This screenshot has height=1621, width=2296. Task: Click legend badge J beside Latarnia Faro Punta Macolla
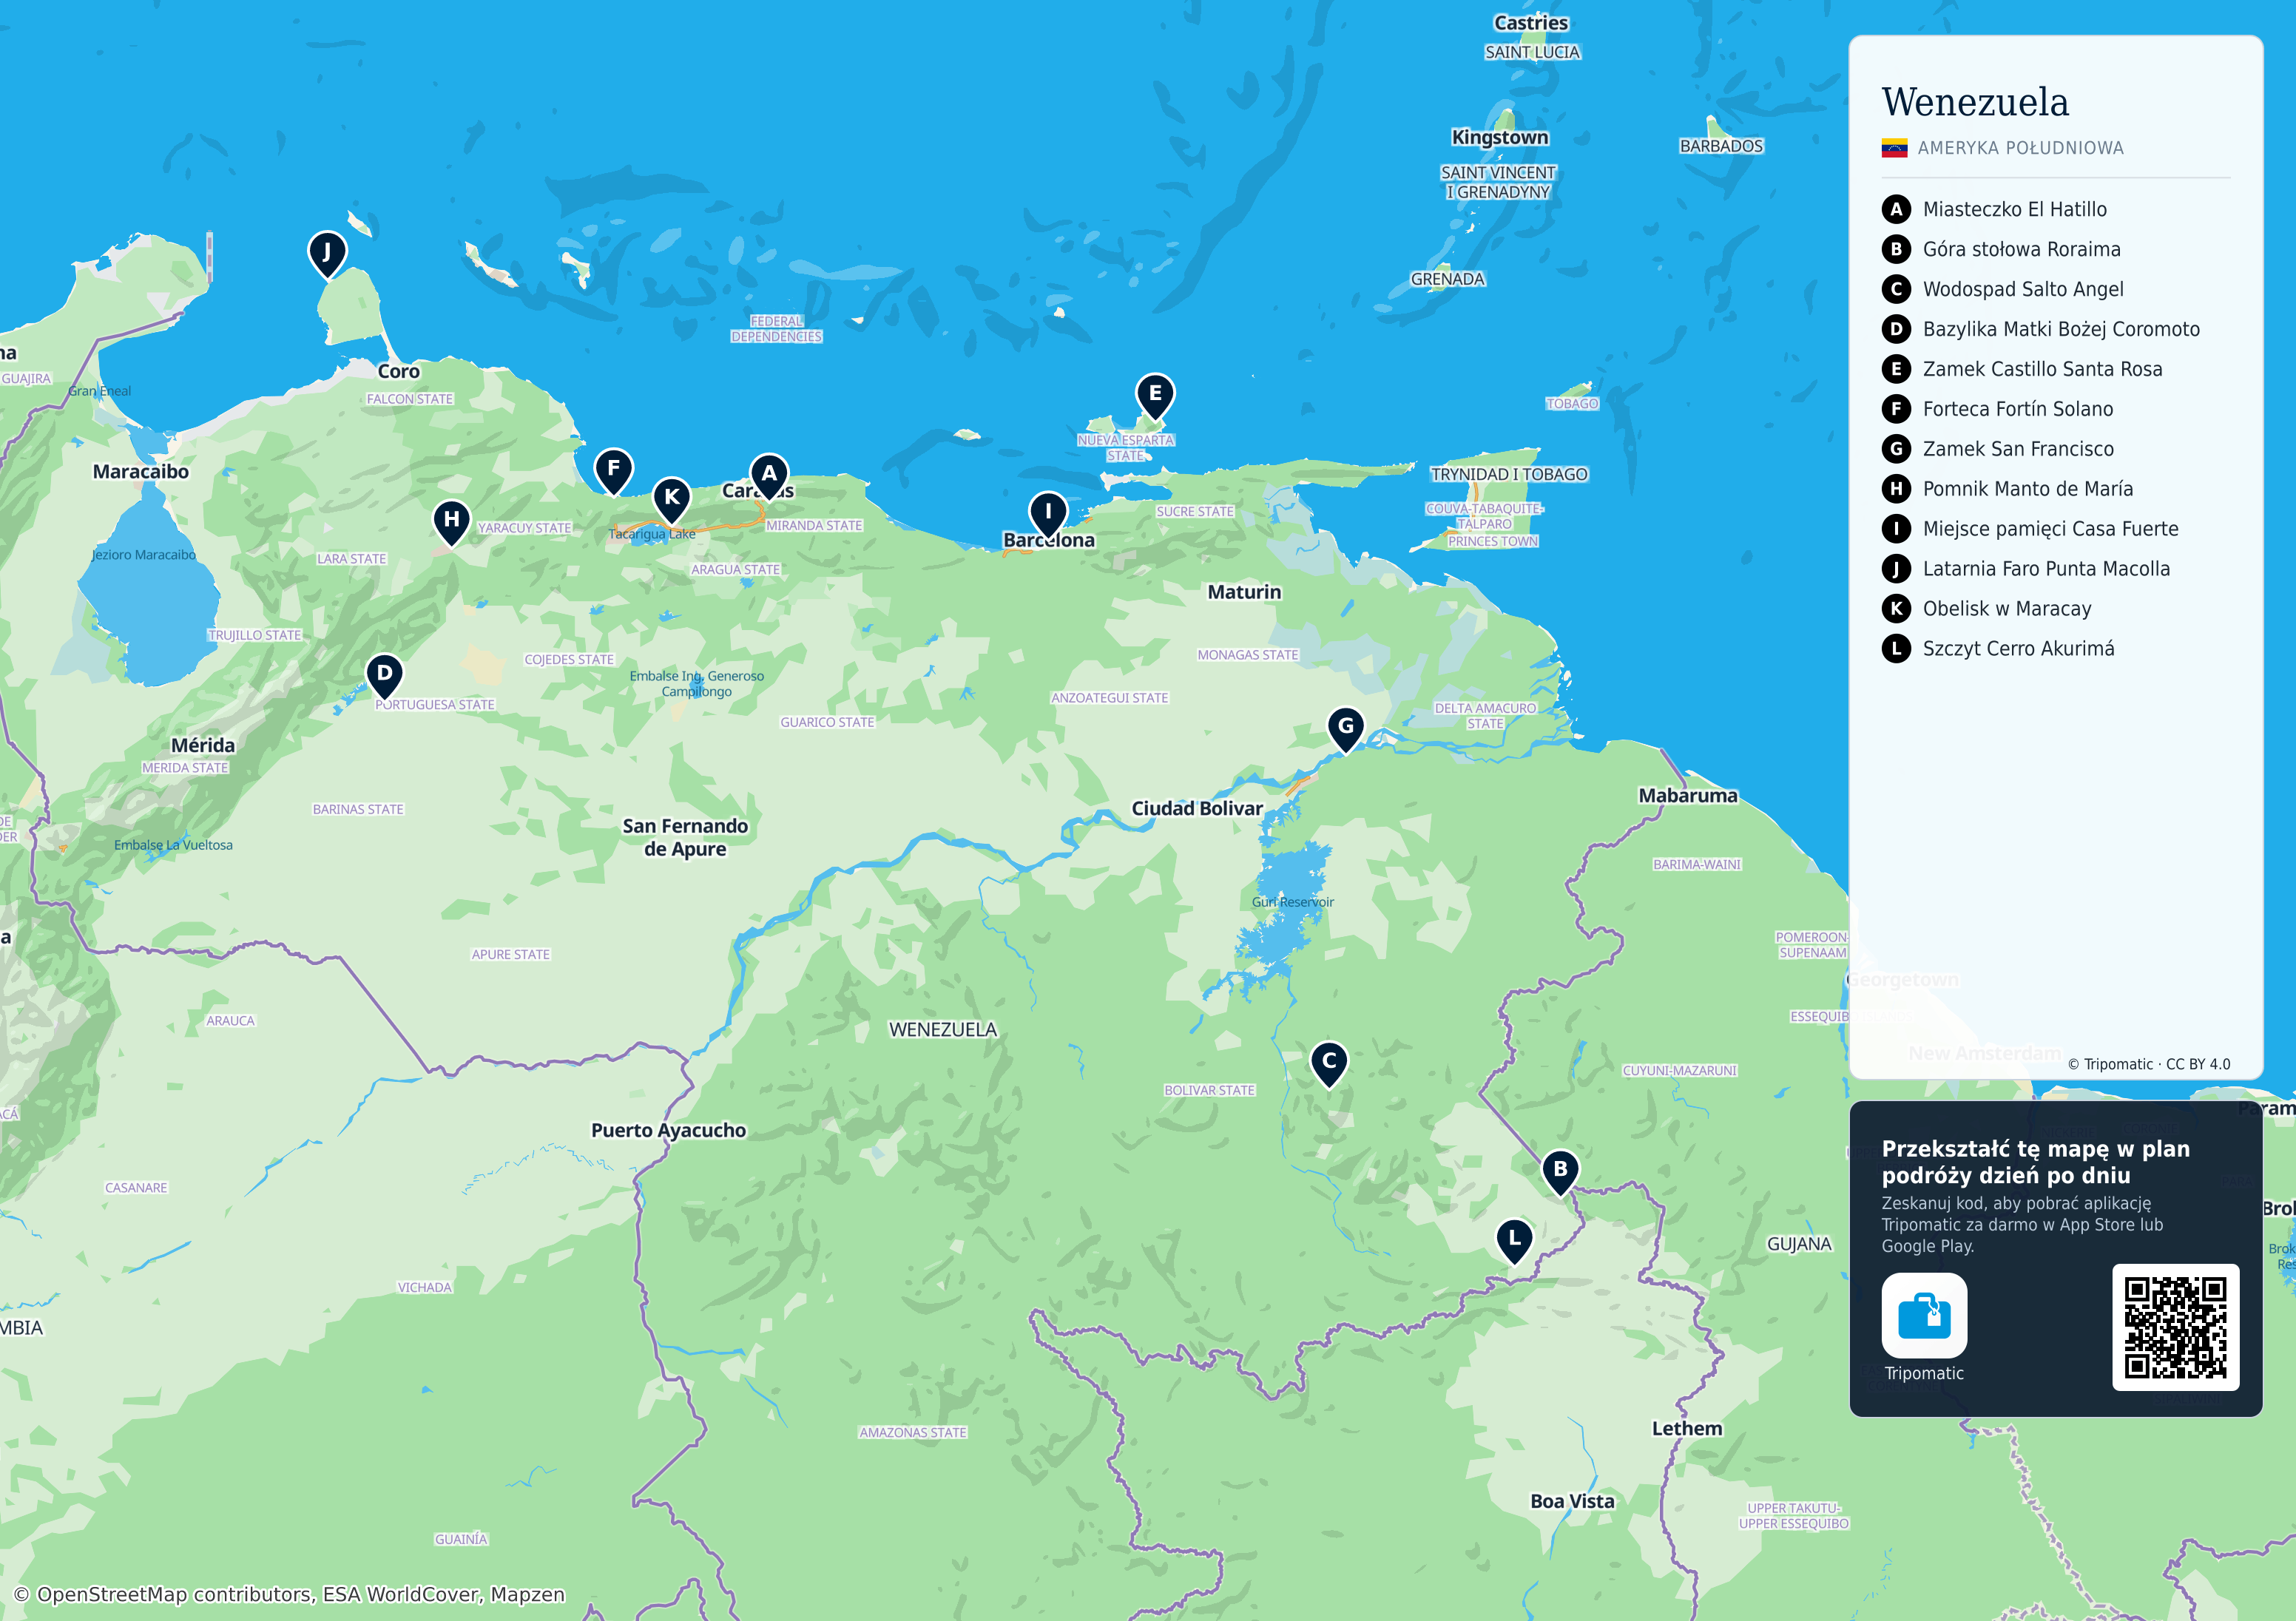[x=1896, y=569]
